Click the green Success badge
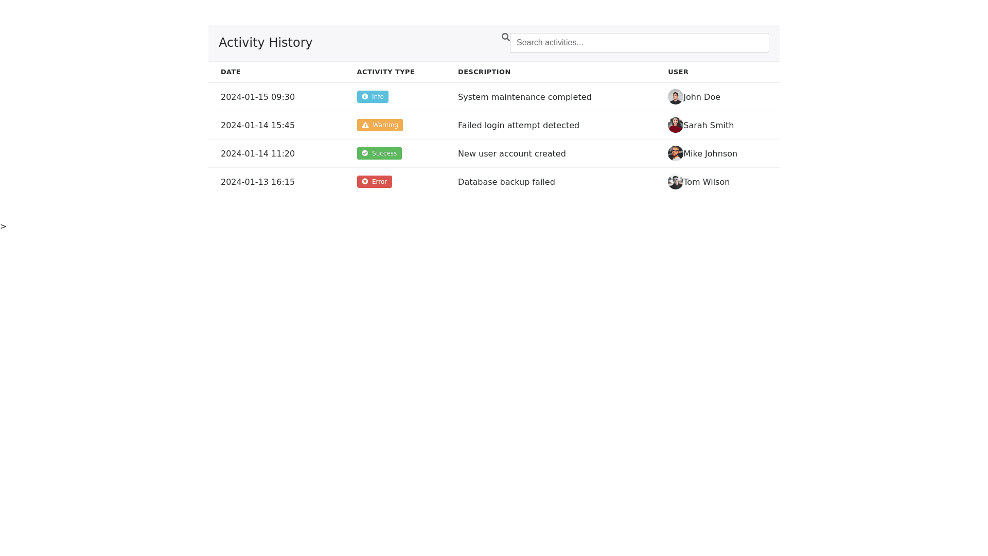This screenshot has width=988, height=556. point(379,153)
